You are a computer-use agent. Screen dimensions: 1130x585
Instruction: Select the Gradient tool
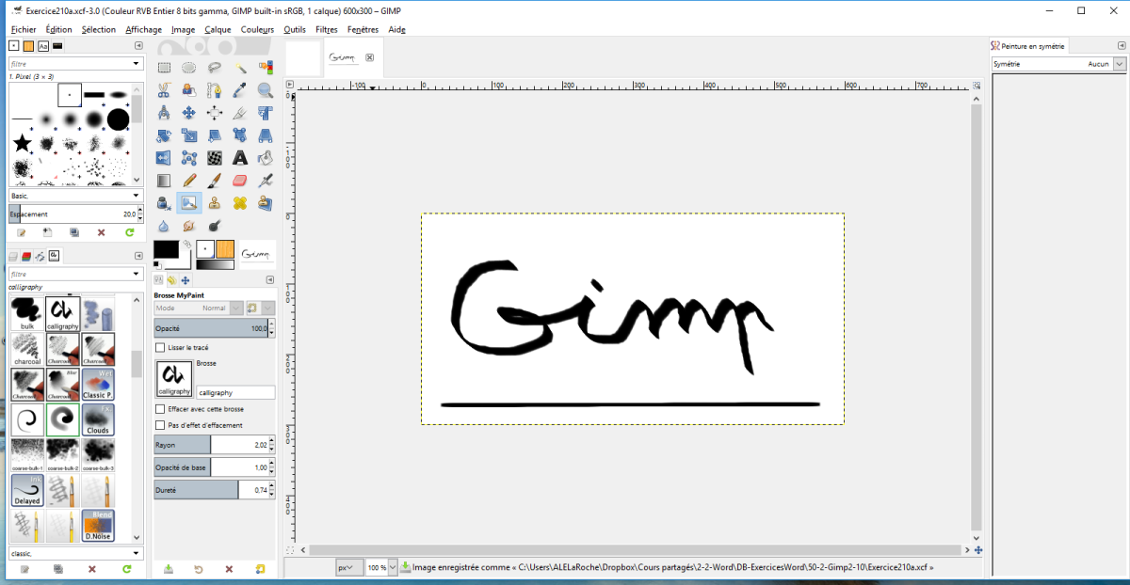pyautogui.click(x=164, y=180)
